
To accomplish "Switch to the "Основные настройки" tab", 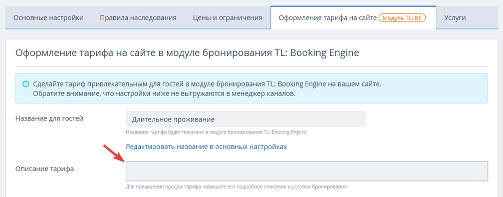I will pos(49,17).
